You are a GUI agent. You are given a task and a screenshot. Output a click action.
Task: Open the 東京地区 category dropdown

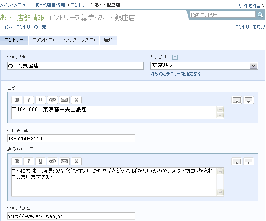(x=253, y=66)
